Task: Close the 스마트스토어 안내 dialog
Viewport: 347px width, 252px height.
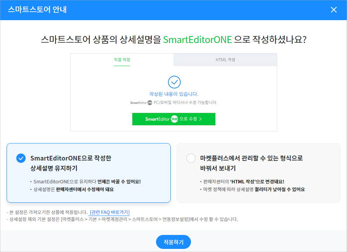Action: [333, 10]
